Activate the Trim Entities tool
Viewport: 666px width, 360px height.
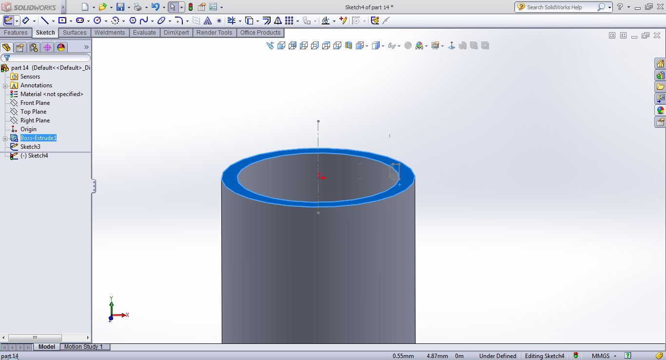(231, 20)
